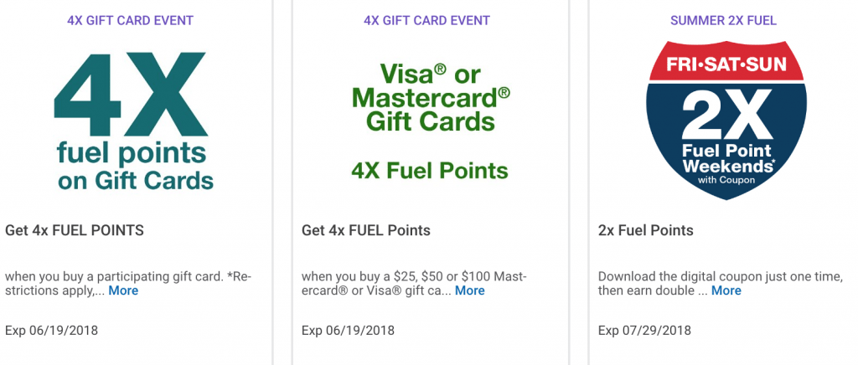Click Exp 06/19/2018 on first card
The height and width of the screenshot is (365, 858).
51,331
